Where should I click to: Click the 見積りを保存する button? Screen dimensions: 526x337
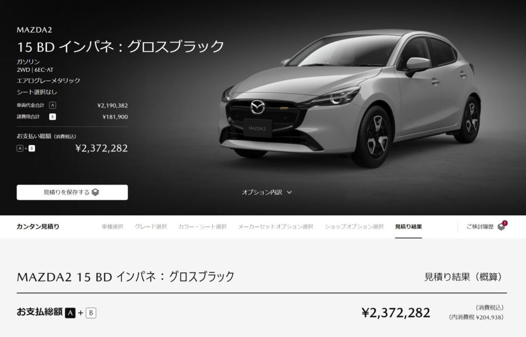[x=72, y=192]
